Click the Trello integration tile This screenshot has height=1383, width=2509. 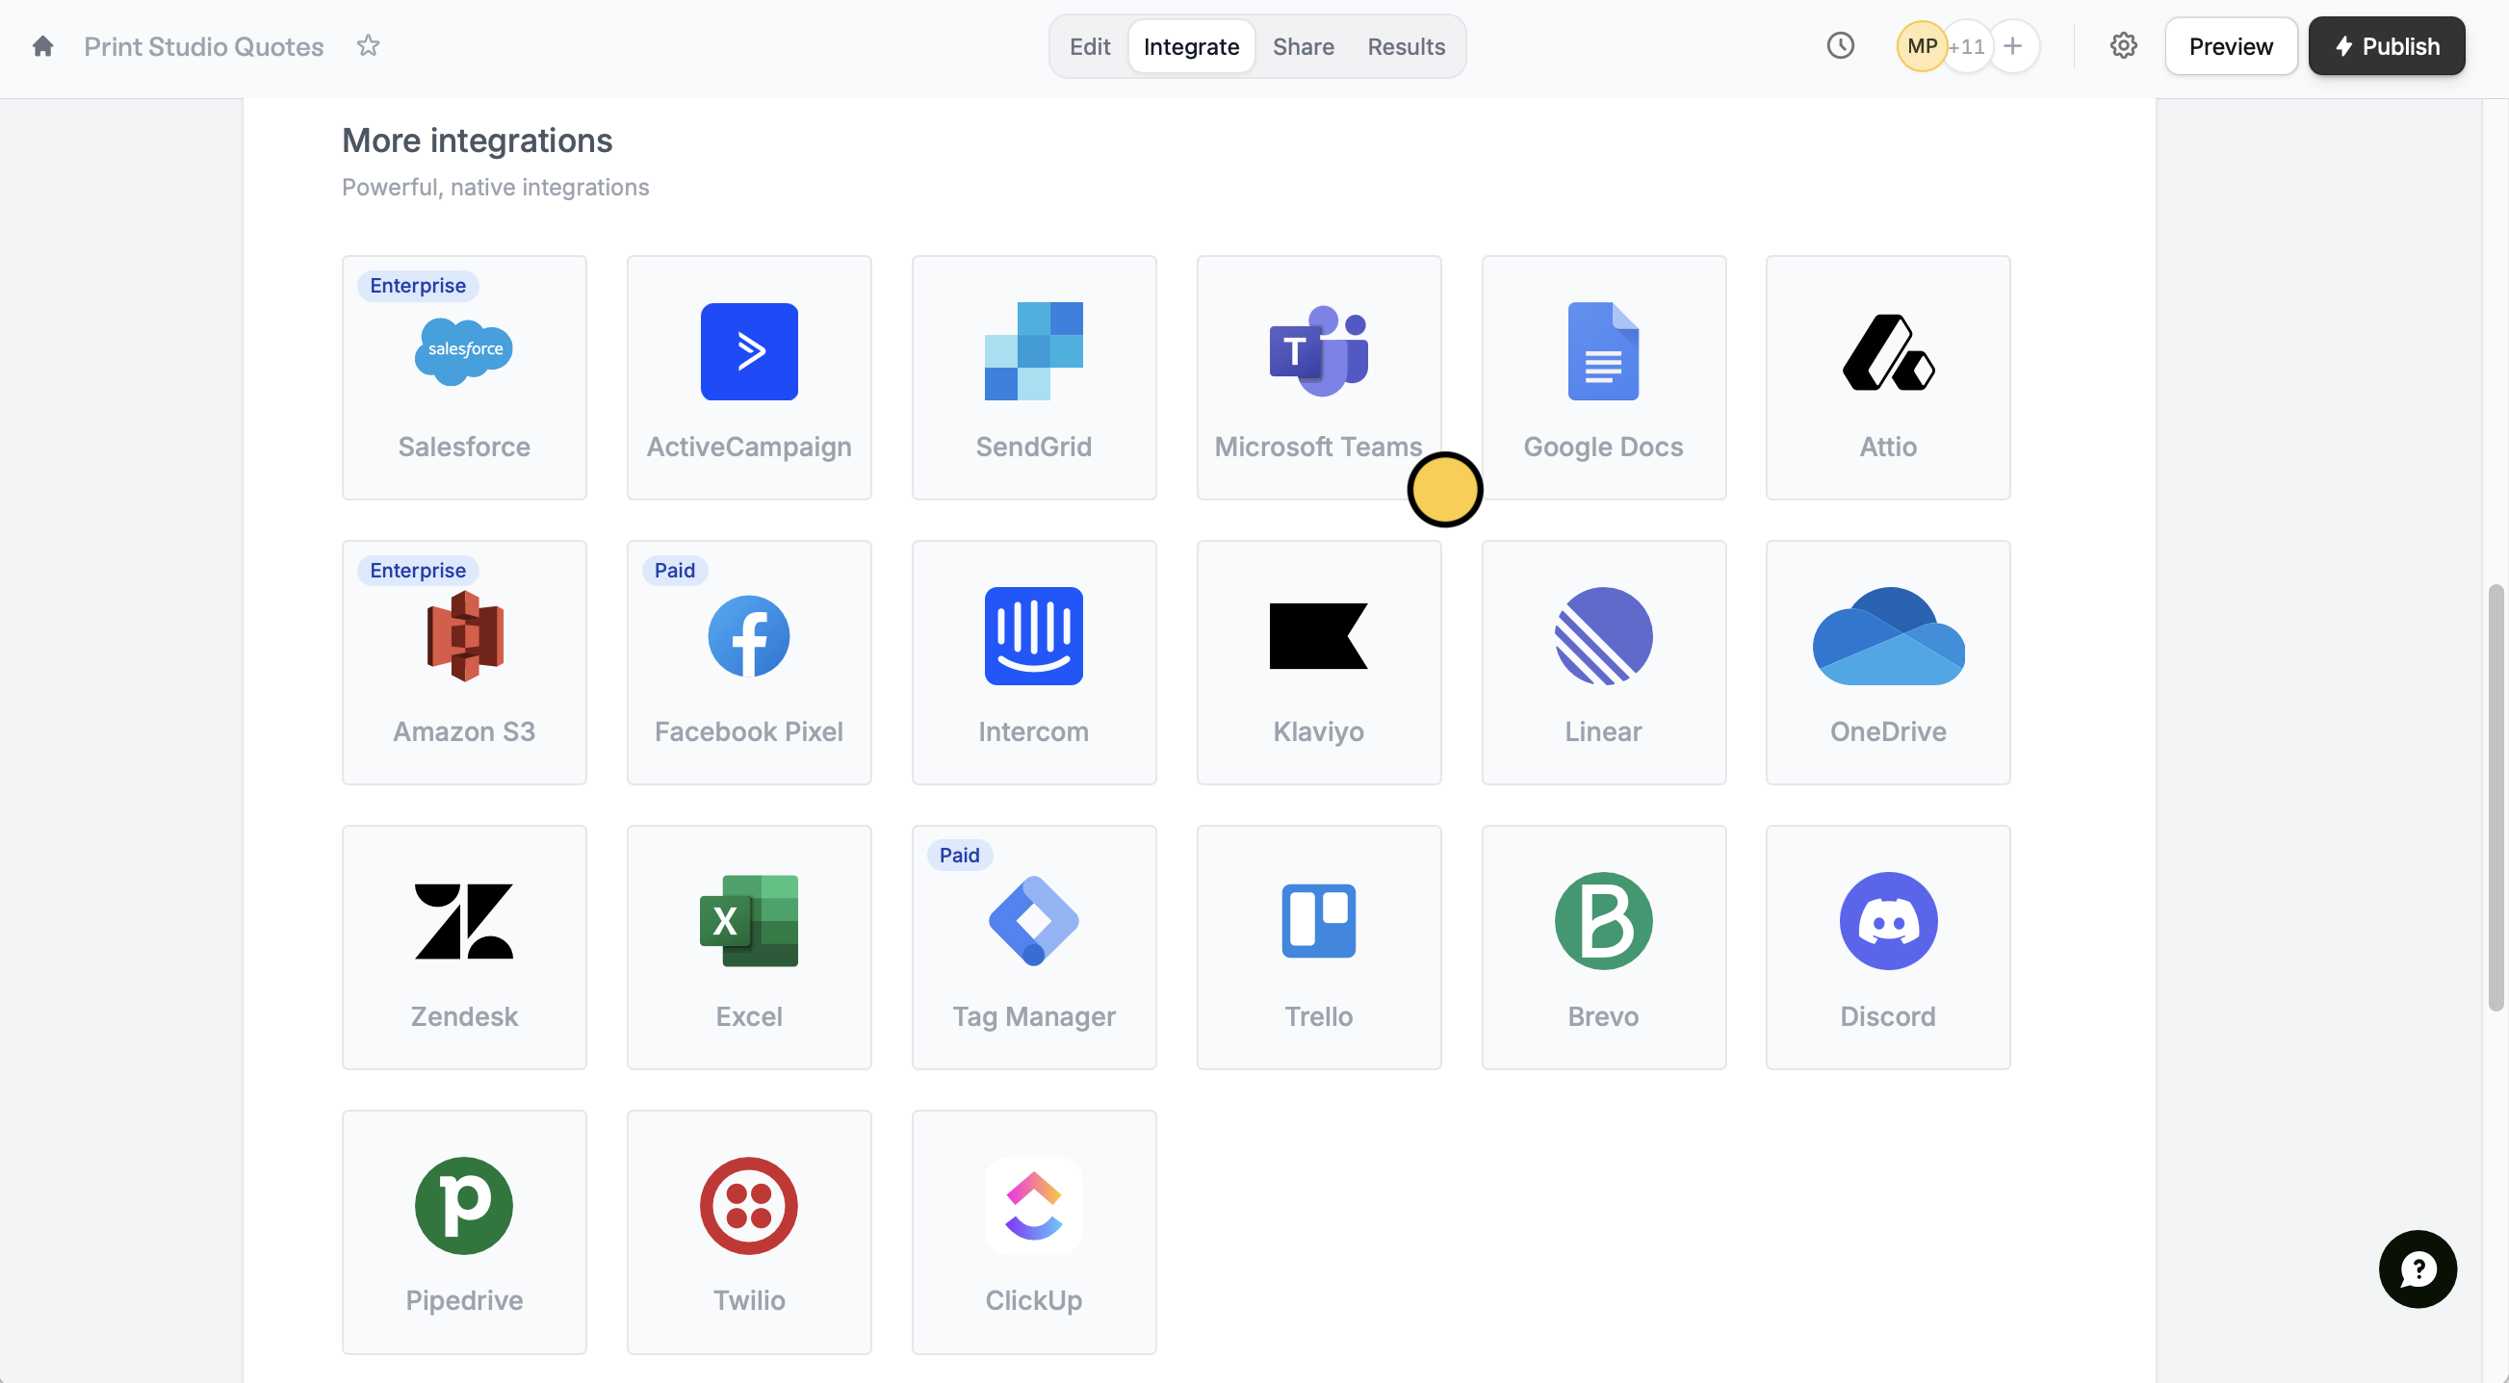coord(1318,947)
